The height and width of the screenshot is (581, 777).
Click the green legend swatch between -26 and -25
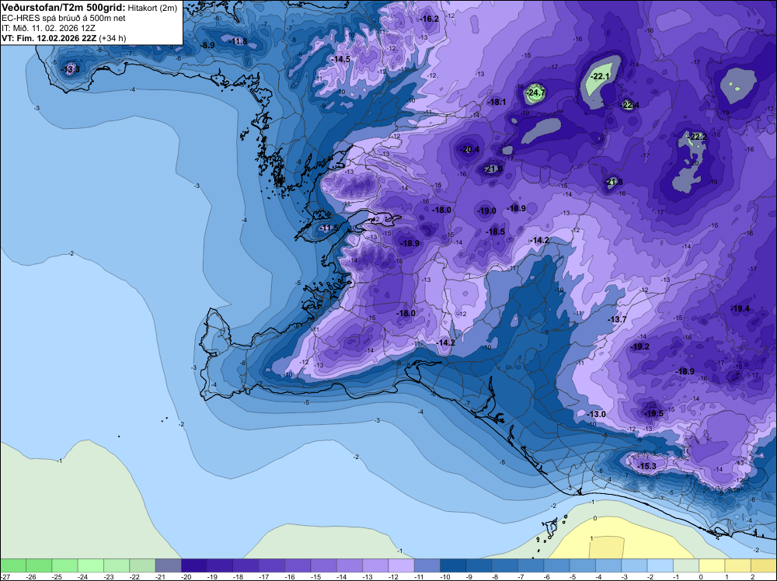click(x=39, y=565)
